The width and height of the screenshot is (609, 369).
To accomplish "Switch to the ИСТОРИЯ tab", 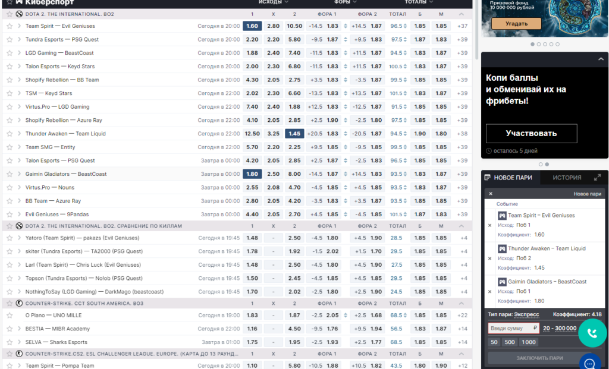I will click(x=567, y=178).
